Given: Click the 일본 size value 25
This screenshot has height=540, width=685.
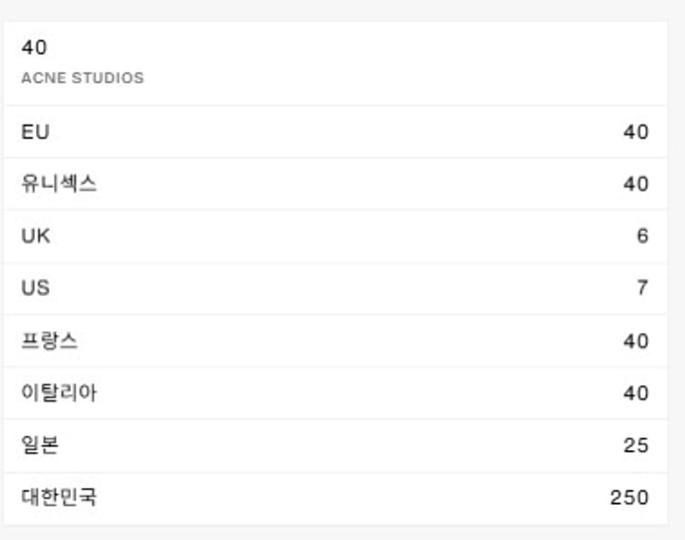Looking at the screenshot, I should point(636,446).
